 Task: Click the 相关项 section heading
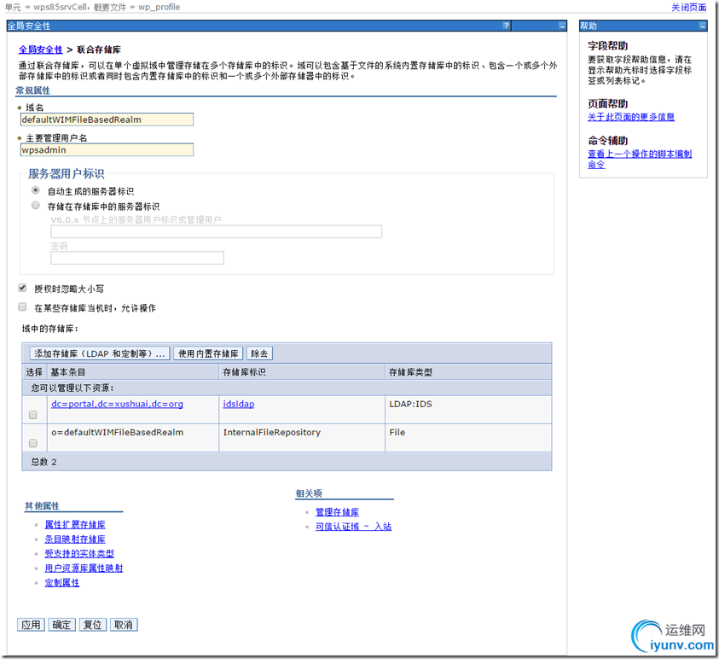click(309, 493)
